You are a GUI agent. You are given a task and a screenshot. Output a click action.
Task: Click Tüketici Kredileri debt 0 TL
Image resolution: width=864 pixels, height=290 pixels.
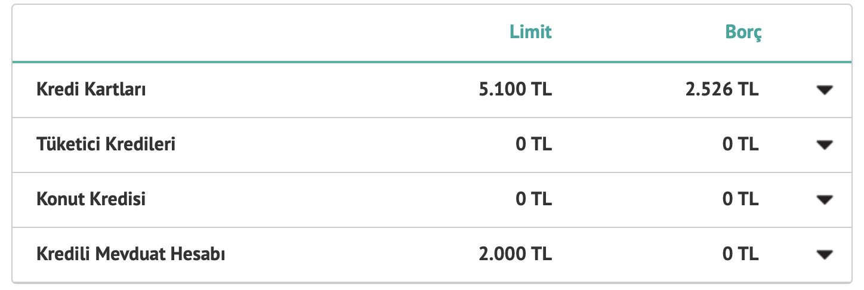click(x=740, y=144)
